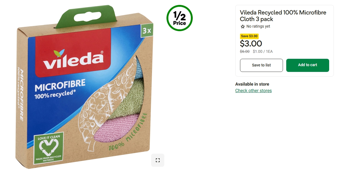Click the green hanger tab on the package
The height and width of the screenshot is (181, 339).
tap(87, 16)
